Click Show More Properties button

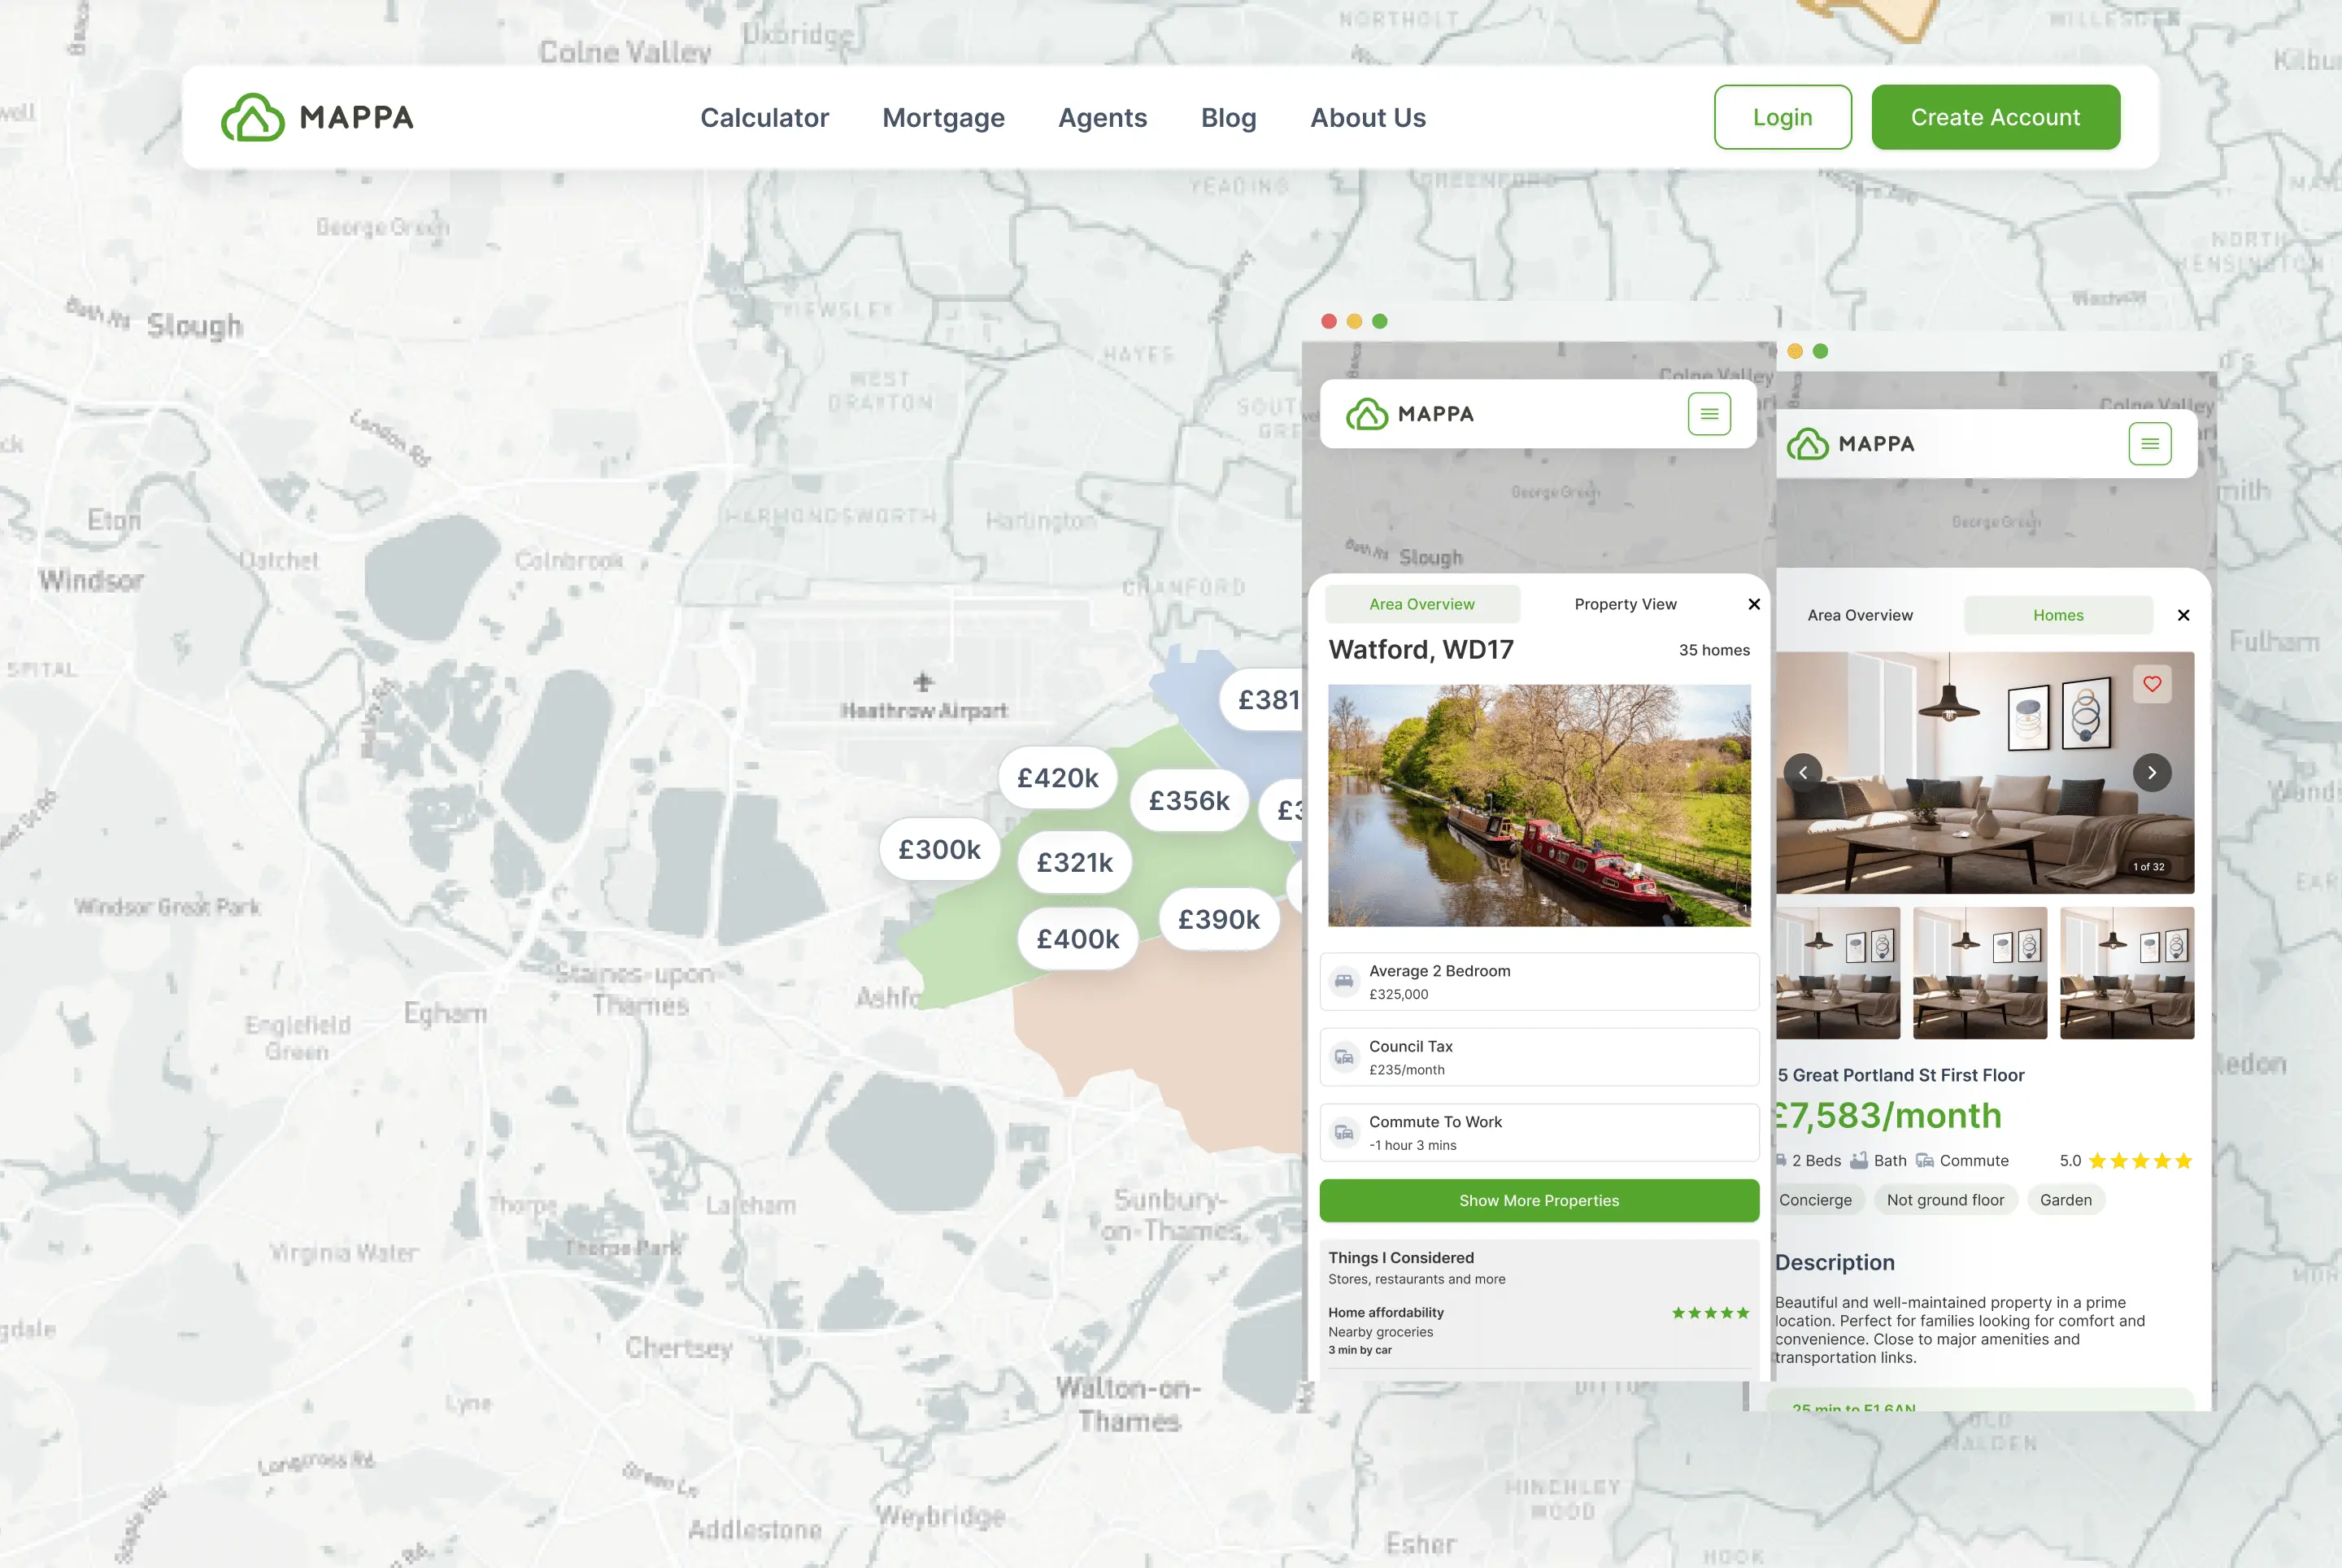(x=1538, y=1200)
